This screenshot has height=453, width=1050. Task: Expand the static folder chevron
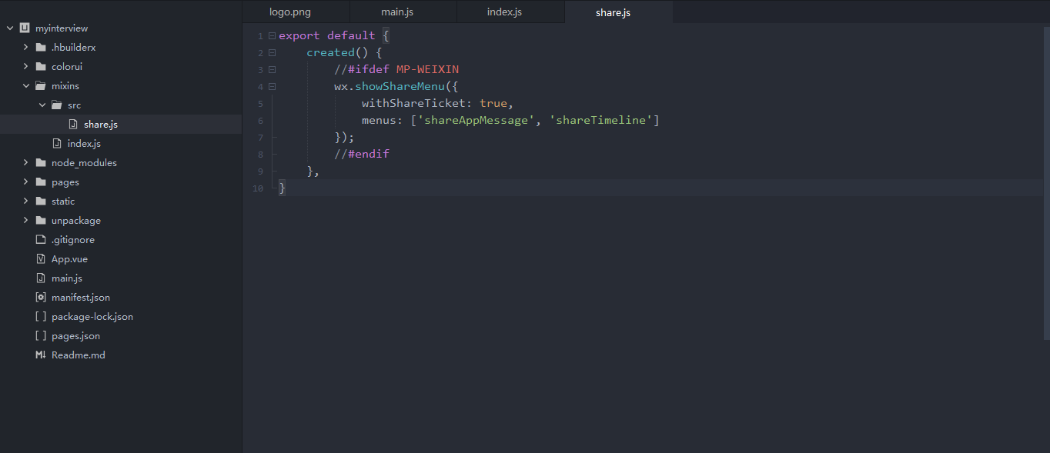pyautogui.click(x=26, y=201)
